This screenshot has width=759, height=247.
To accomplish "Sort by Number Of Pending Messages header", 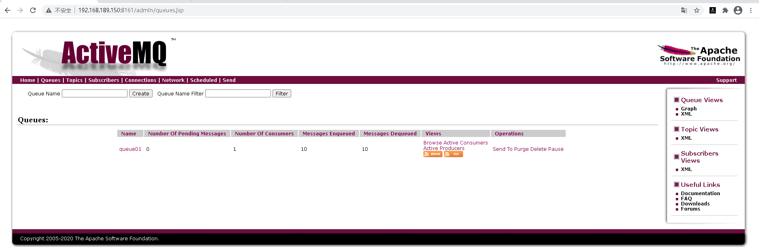I will (x=187, y=133).
